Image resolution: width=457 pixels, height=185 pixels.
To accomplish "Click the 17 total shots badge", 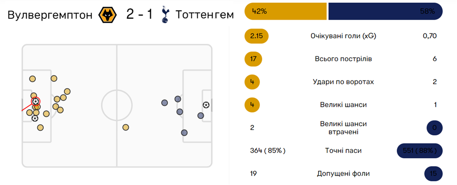I will pos(253,59).
